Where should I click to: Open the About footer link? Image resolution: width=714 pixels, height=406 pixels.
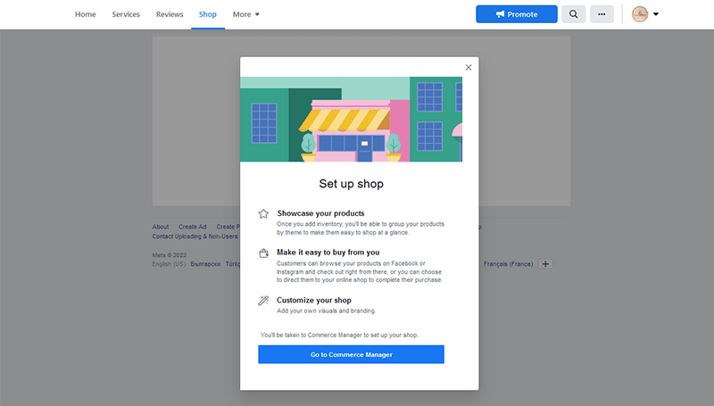[x=161, y=227]
